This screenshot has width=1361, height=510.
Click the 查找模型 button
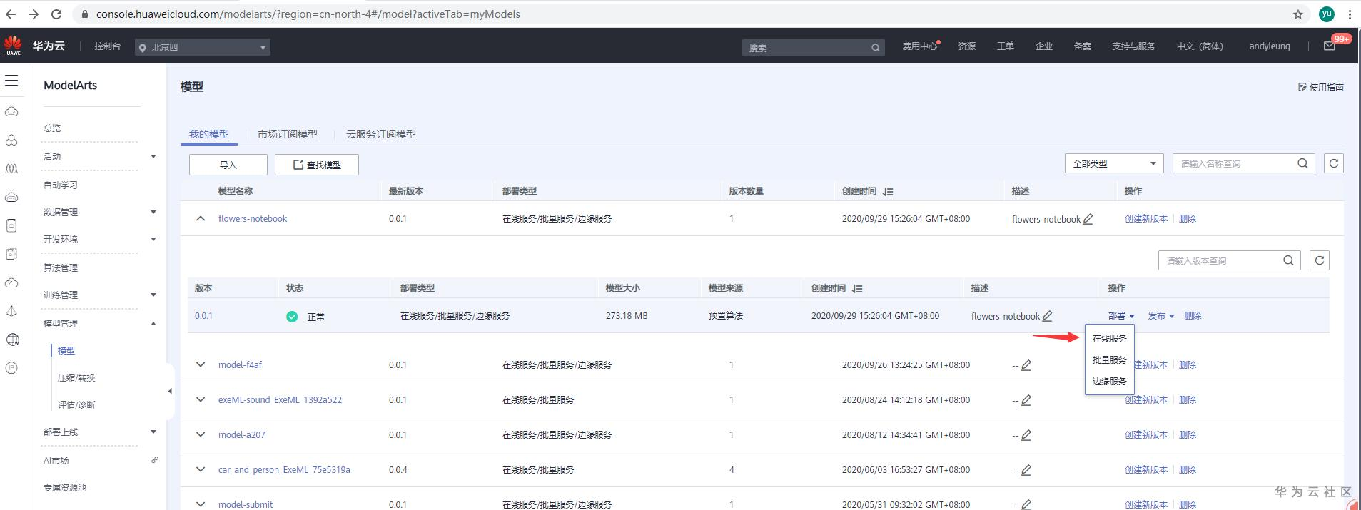[x=317, y=165]
